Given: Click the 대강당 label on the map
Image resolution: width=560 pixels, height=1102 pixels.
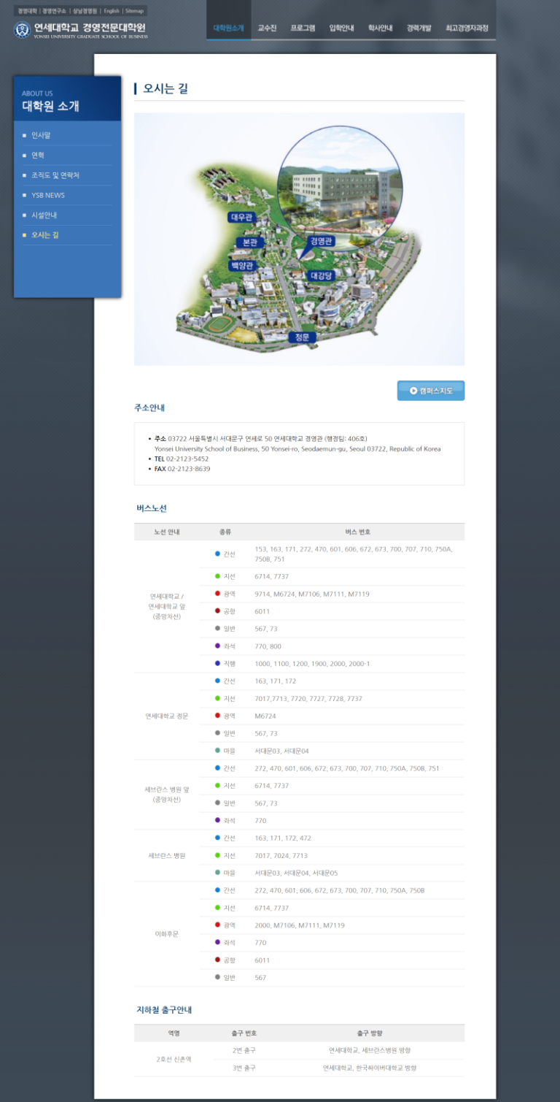Looking at the screenshot, I should pos(321,276).
